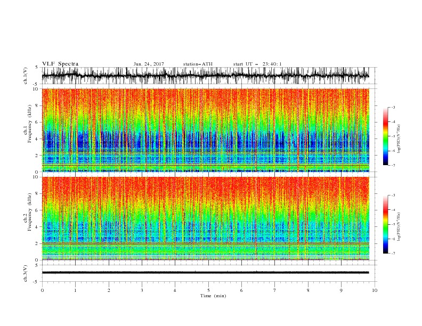Click the lower color bar log(PSD) label

(399, 226)
